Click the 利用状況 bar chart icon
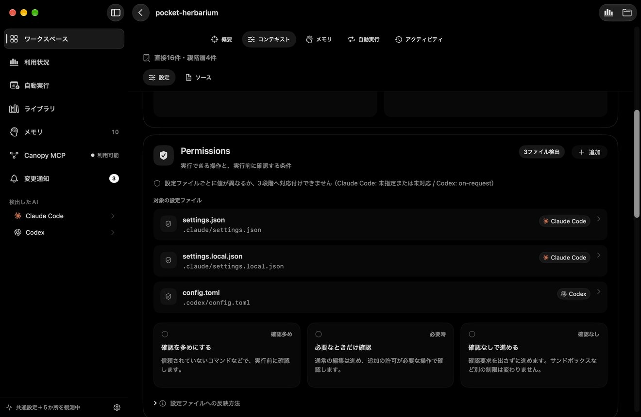 click(x=14, y=62)
